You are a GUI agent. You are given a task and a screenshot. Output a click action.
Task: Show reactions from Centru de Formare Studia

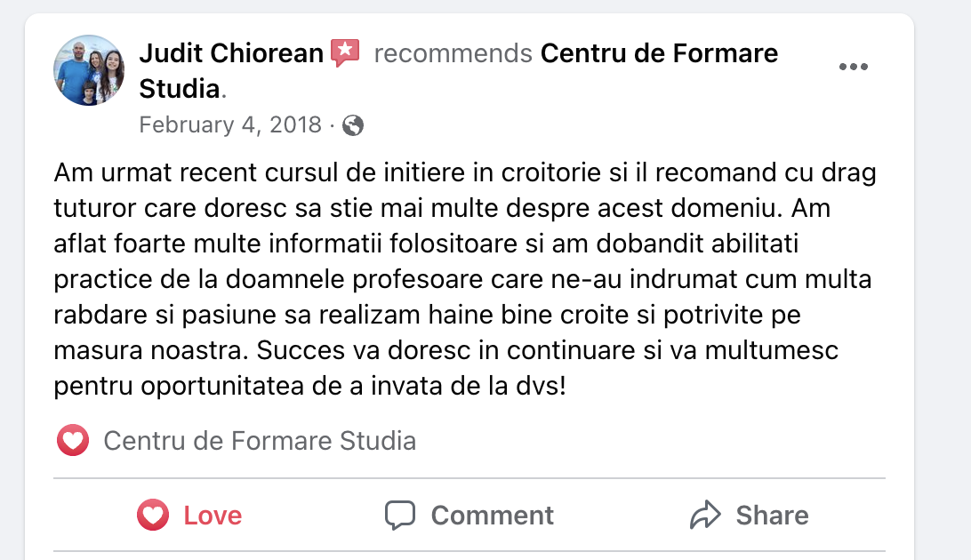point(260,441)
